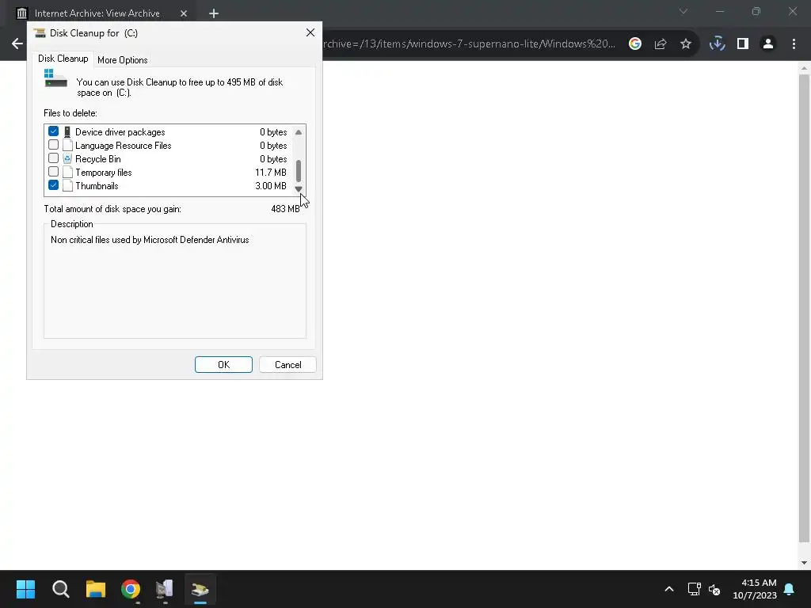Open taskbar Search
The width and height of the screenshot is (811, 608).
point(60,589)
